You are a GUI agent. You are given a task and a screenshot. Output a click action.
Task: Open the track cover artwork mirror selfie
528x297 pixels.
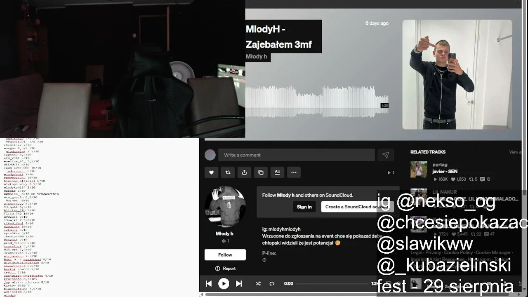coord(457,75)
